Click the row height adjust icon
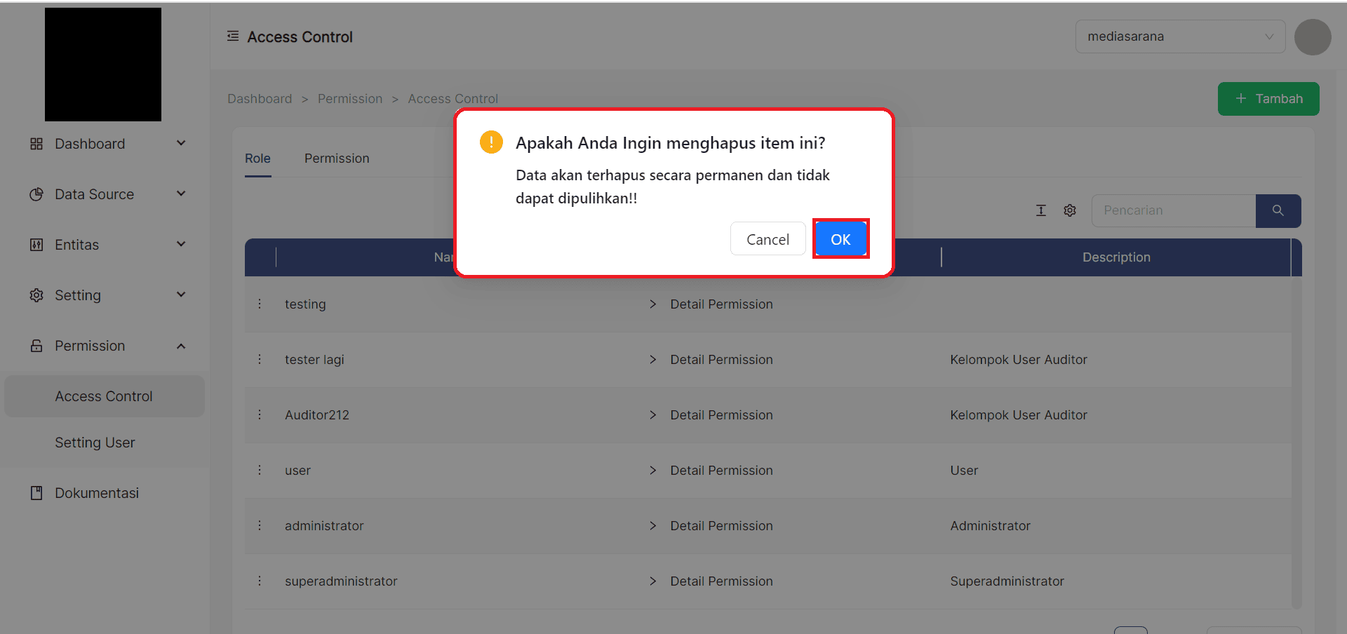The image size is (1347, 634). [1041, 210]
